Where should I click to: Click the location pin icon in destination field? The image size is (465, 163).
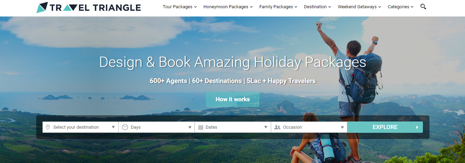48,127
